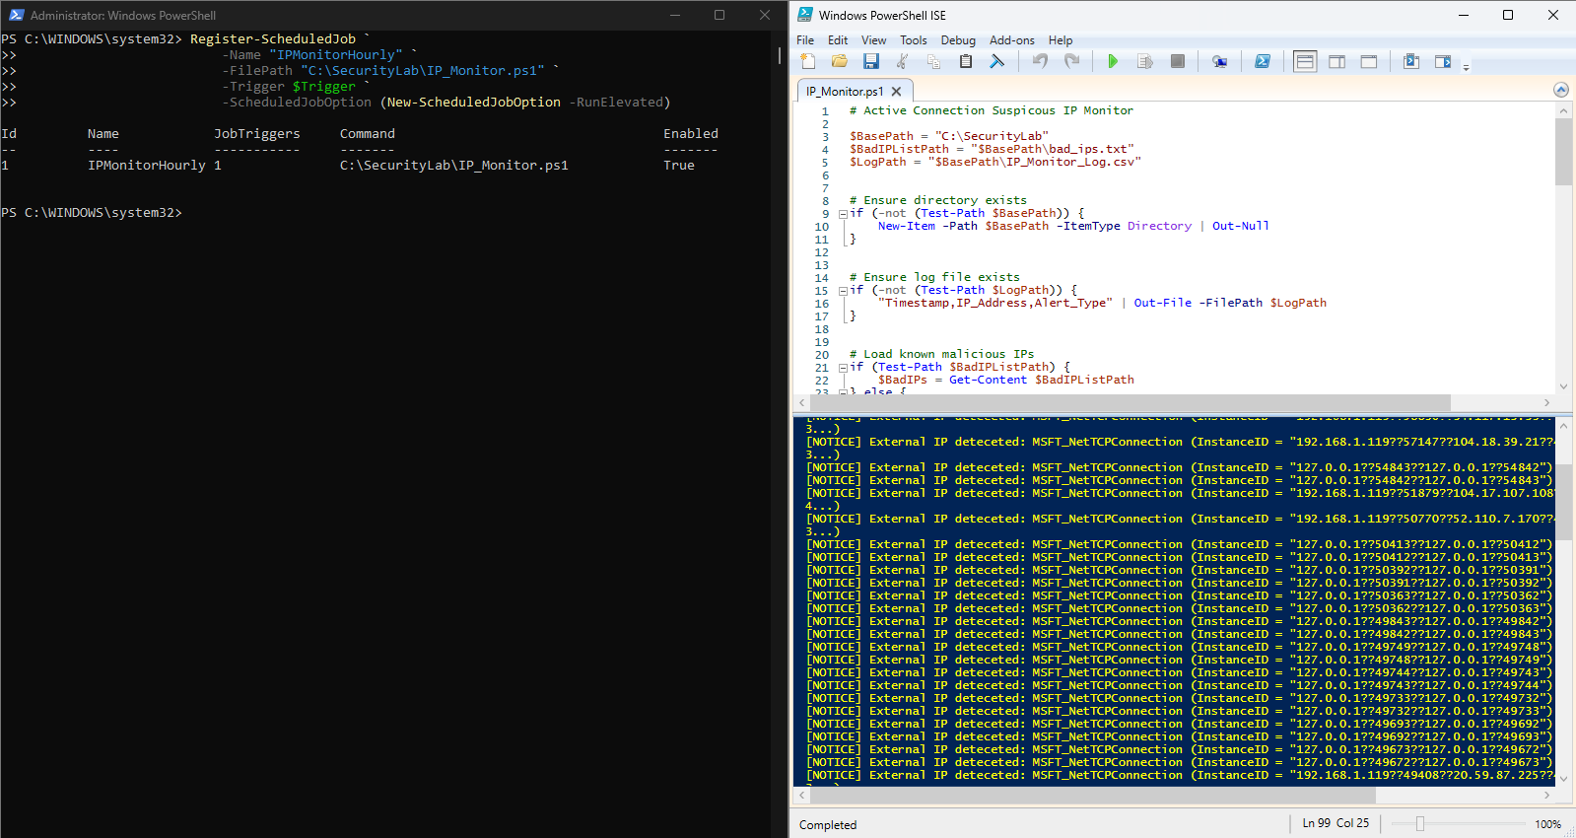
Task: Collapse the code block at line 9
Action: point(843,214)
